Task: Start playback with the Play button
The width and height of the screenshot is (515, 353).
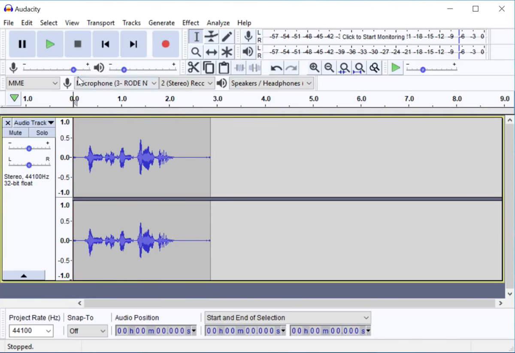Action: [x=50, y=44]
